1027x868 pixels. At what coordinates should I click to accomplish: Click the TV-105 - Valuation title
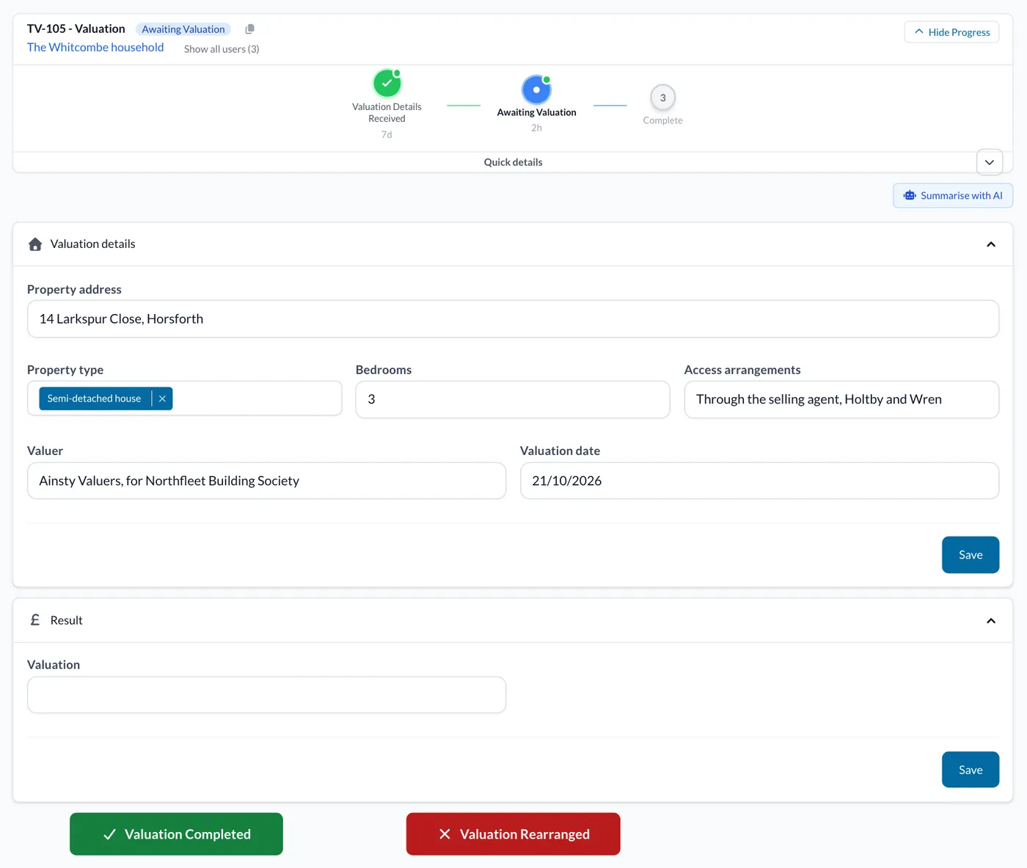(x=76, y=29)
